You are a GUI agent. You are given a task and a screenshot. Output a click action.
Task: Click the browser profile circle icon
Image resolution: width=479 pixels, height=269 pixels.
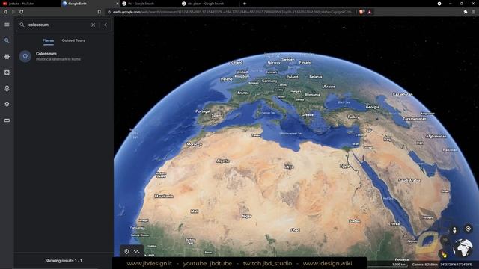439,4
